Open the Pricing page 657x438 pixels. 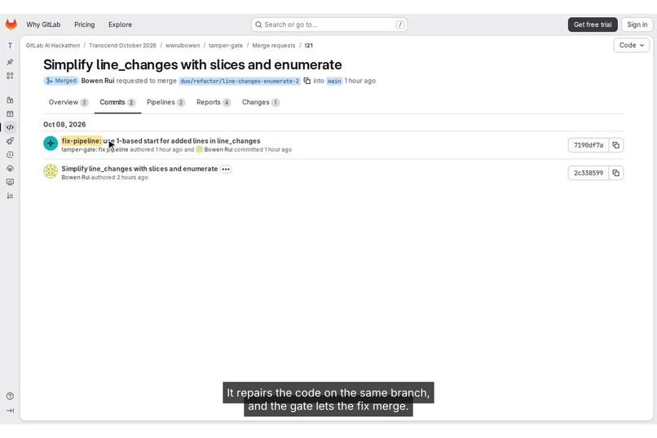(x=84, y=24)
